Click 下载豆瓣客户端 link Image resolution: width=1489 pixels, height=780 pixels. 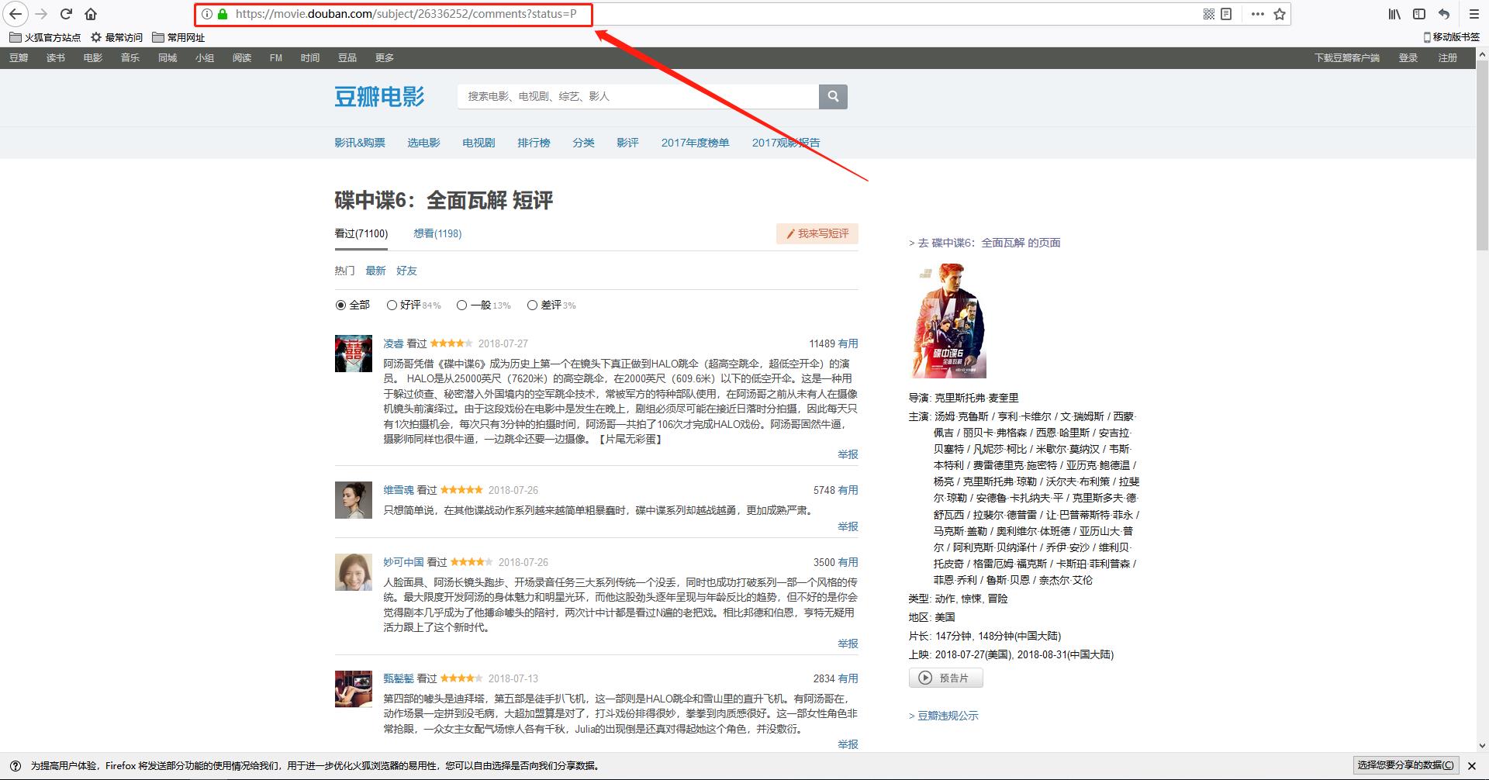1346,58
